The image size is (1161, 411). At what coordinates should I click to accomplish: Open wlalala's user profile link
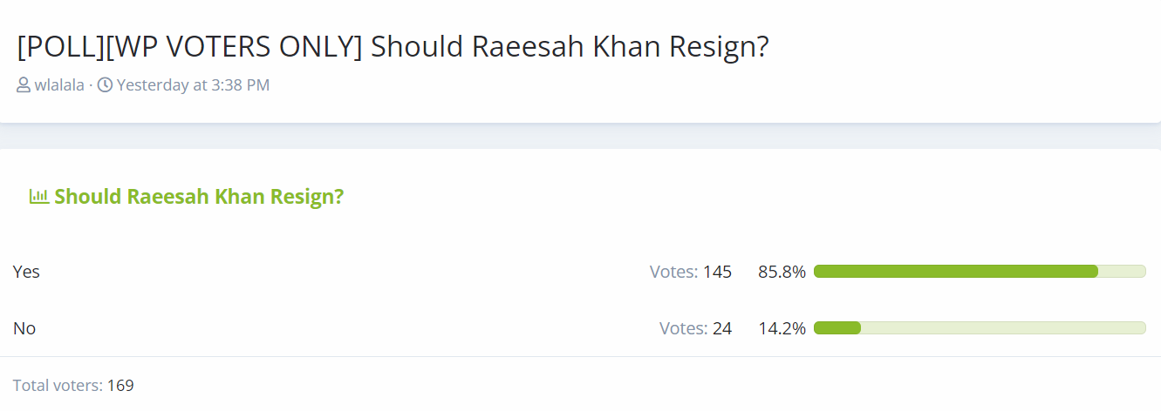point(59,85)
